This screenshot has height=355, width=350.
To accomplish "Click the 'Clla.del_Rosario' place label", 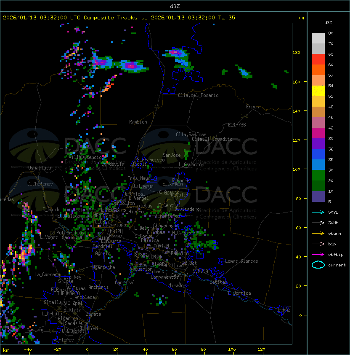I will [x=198, y=95].
